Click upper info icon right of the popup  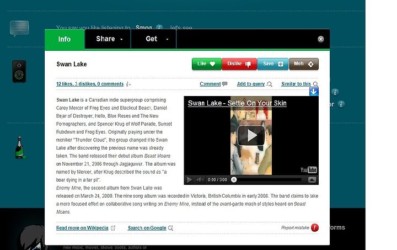point(335,92)
